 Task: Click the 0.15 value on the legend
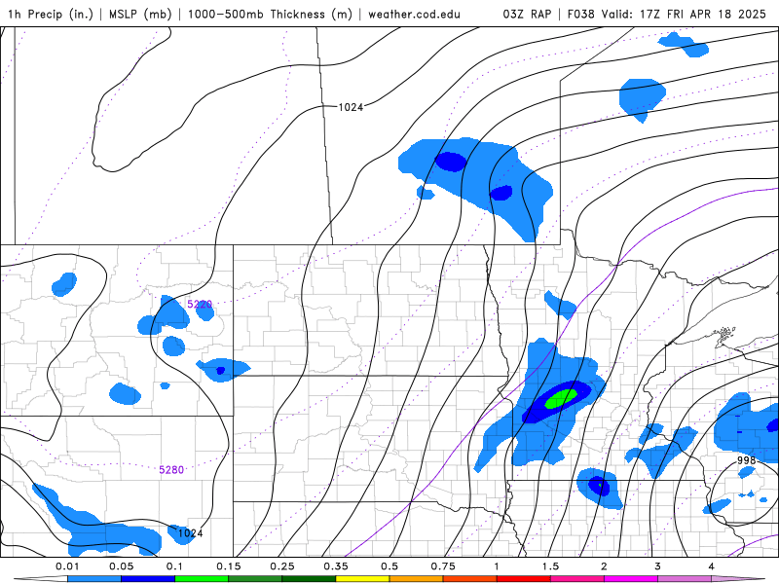229,566
